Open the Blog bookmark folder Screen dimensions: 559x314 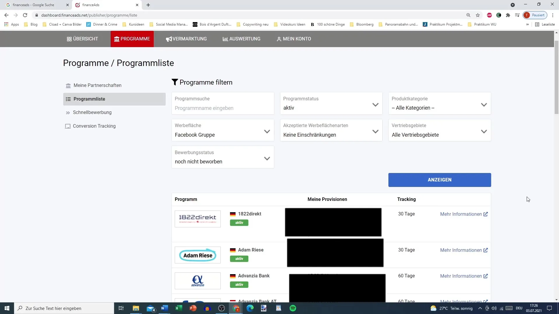click(31, 24)
